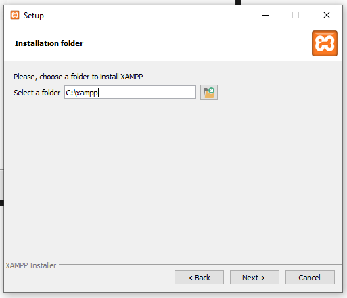Click the white header banner background
The width and height of the screenshot is (347, 298).
coord(191,43)
